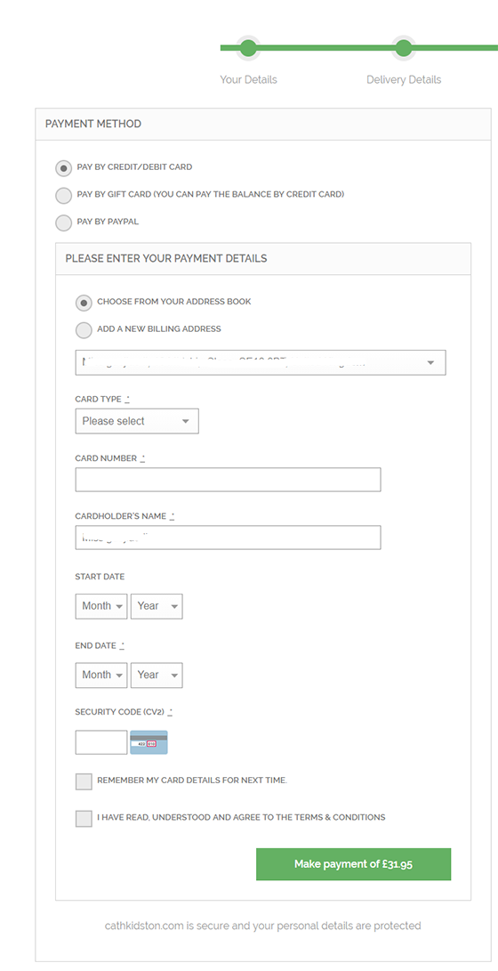The image size is (498, 971).
Task: Open the Card Type dropdown
Action: click(x=137, y=421)
